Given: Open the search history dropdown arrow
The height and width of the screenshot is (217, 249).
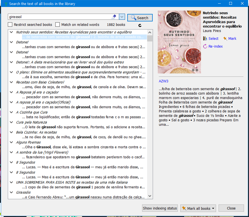Looking at the screenshot, I should point(122,17).
